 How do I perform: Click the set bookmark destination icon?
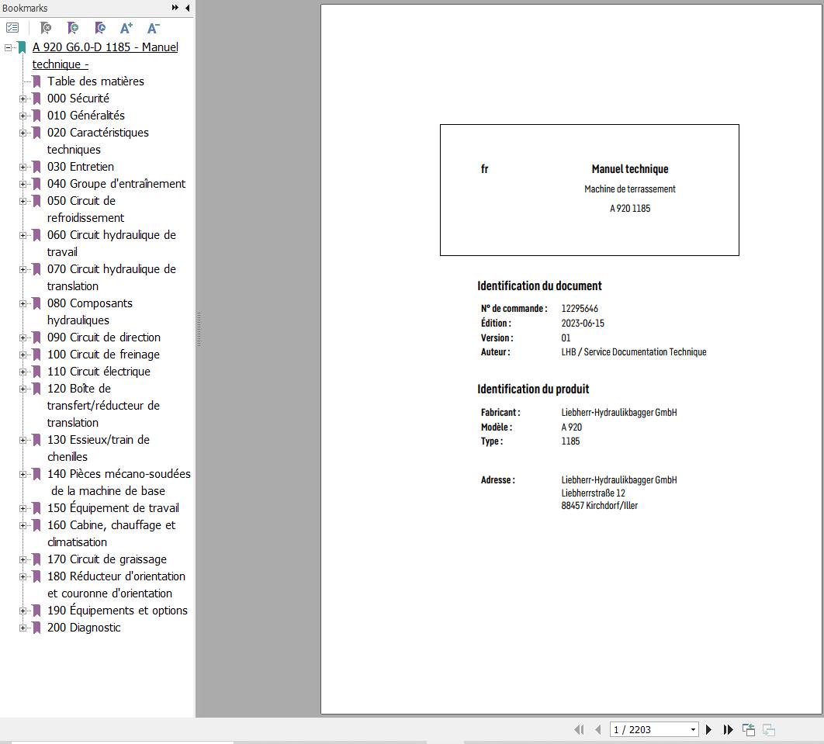pos(100,27)
